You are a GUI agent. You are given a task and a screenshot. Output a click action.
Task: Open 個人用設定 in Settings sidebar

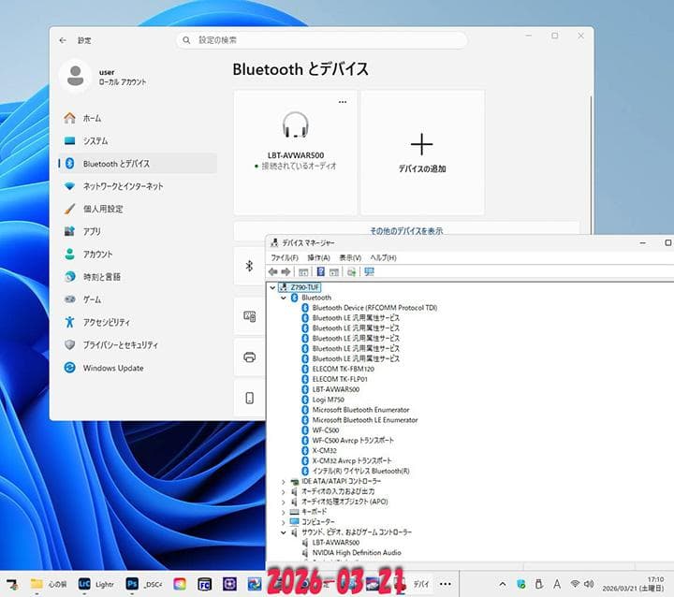pyautogui.click(x=137, y=209)
